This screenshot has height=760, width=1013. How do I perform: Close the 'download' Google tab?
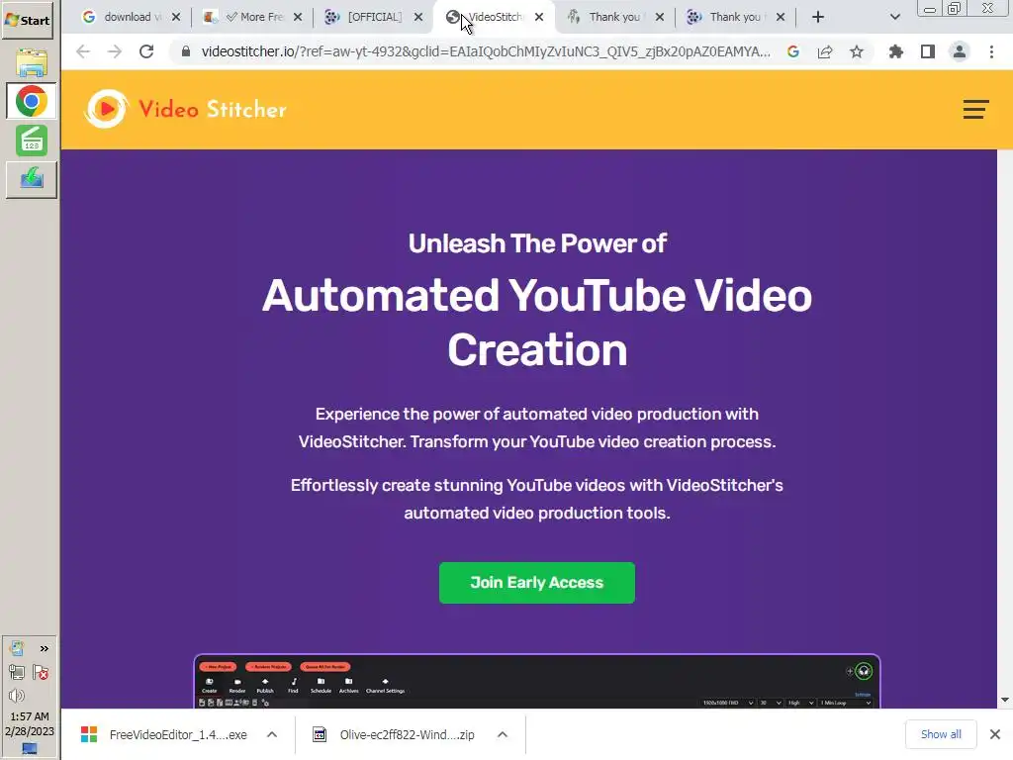[x=176, y=18]
